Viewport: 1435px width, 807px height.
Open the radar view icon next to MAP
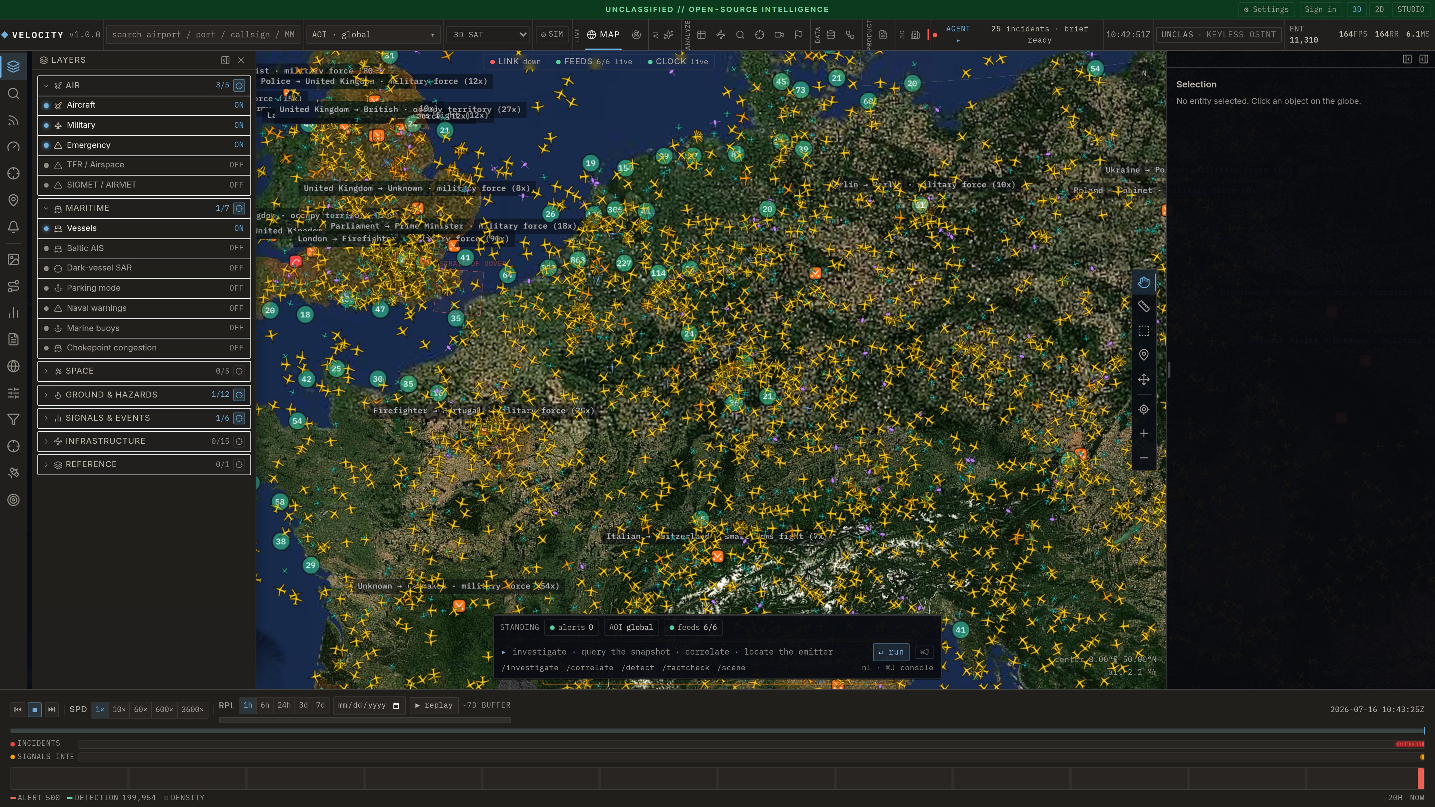point(636,34)
